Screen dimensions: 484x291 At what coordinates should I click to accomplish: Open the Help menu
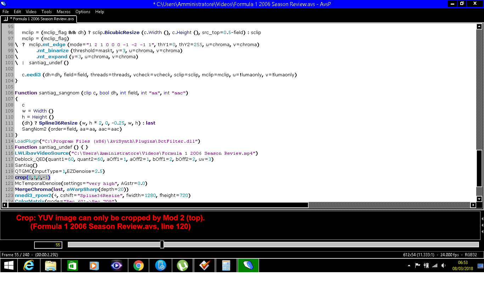tap(100, 12)
